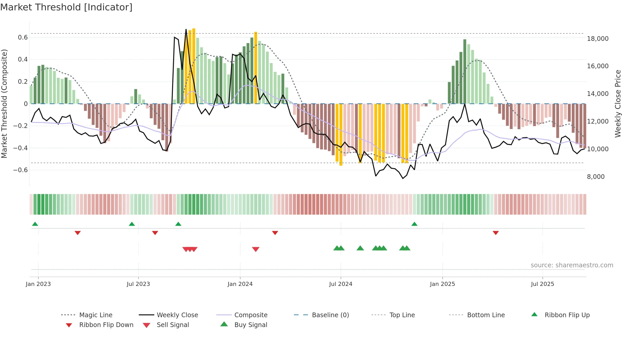The width and height of the screenshot is (622, 349).
Task: Click the 12,000 price axis label
Action: click(598, 122)
